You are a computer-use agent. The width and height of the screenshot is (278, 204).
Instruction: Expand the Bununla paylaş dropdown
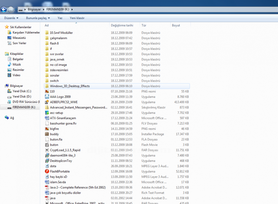tap(38, 18)
